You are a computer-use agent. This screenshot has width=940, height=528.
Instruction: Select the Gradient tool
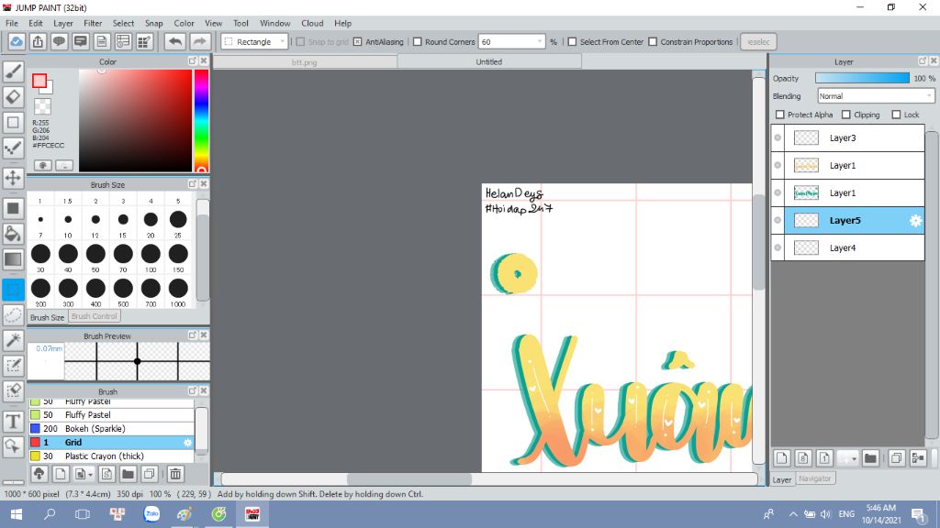click(x=13, y=259)
